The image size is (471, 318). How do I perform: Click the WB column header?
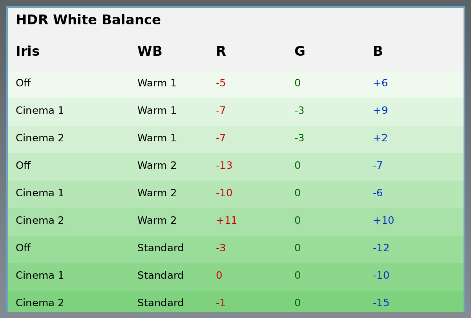point(150,52)
